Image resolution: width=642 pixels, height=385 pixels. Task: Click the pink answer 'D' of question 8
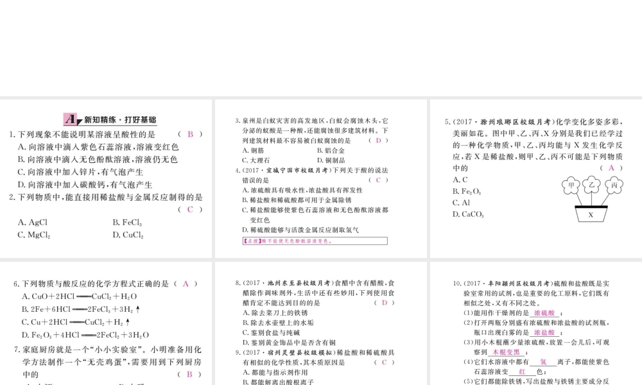[x=384, y=303]
